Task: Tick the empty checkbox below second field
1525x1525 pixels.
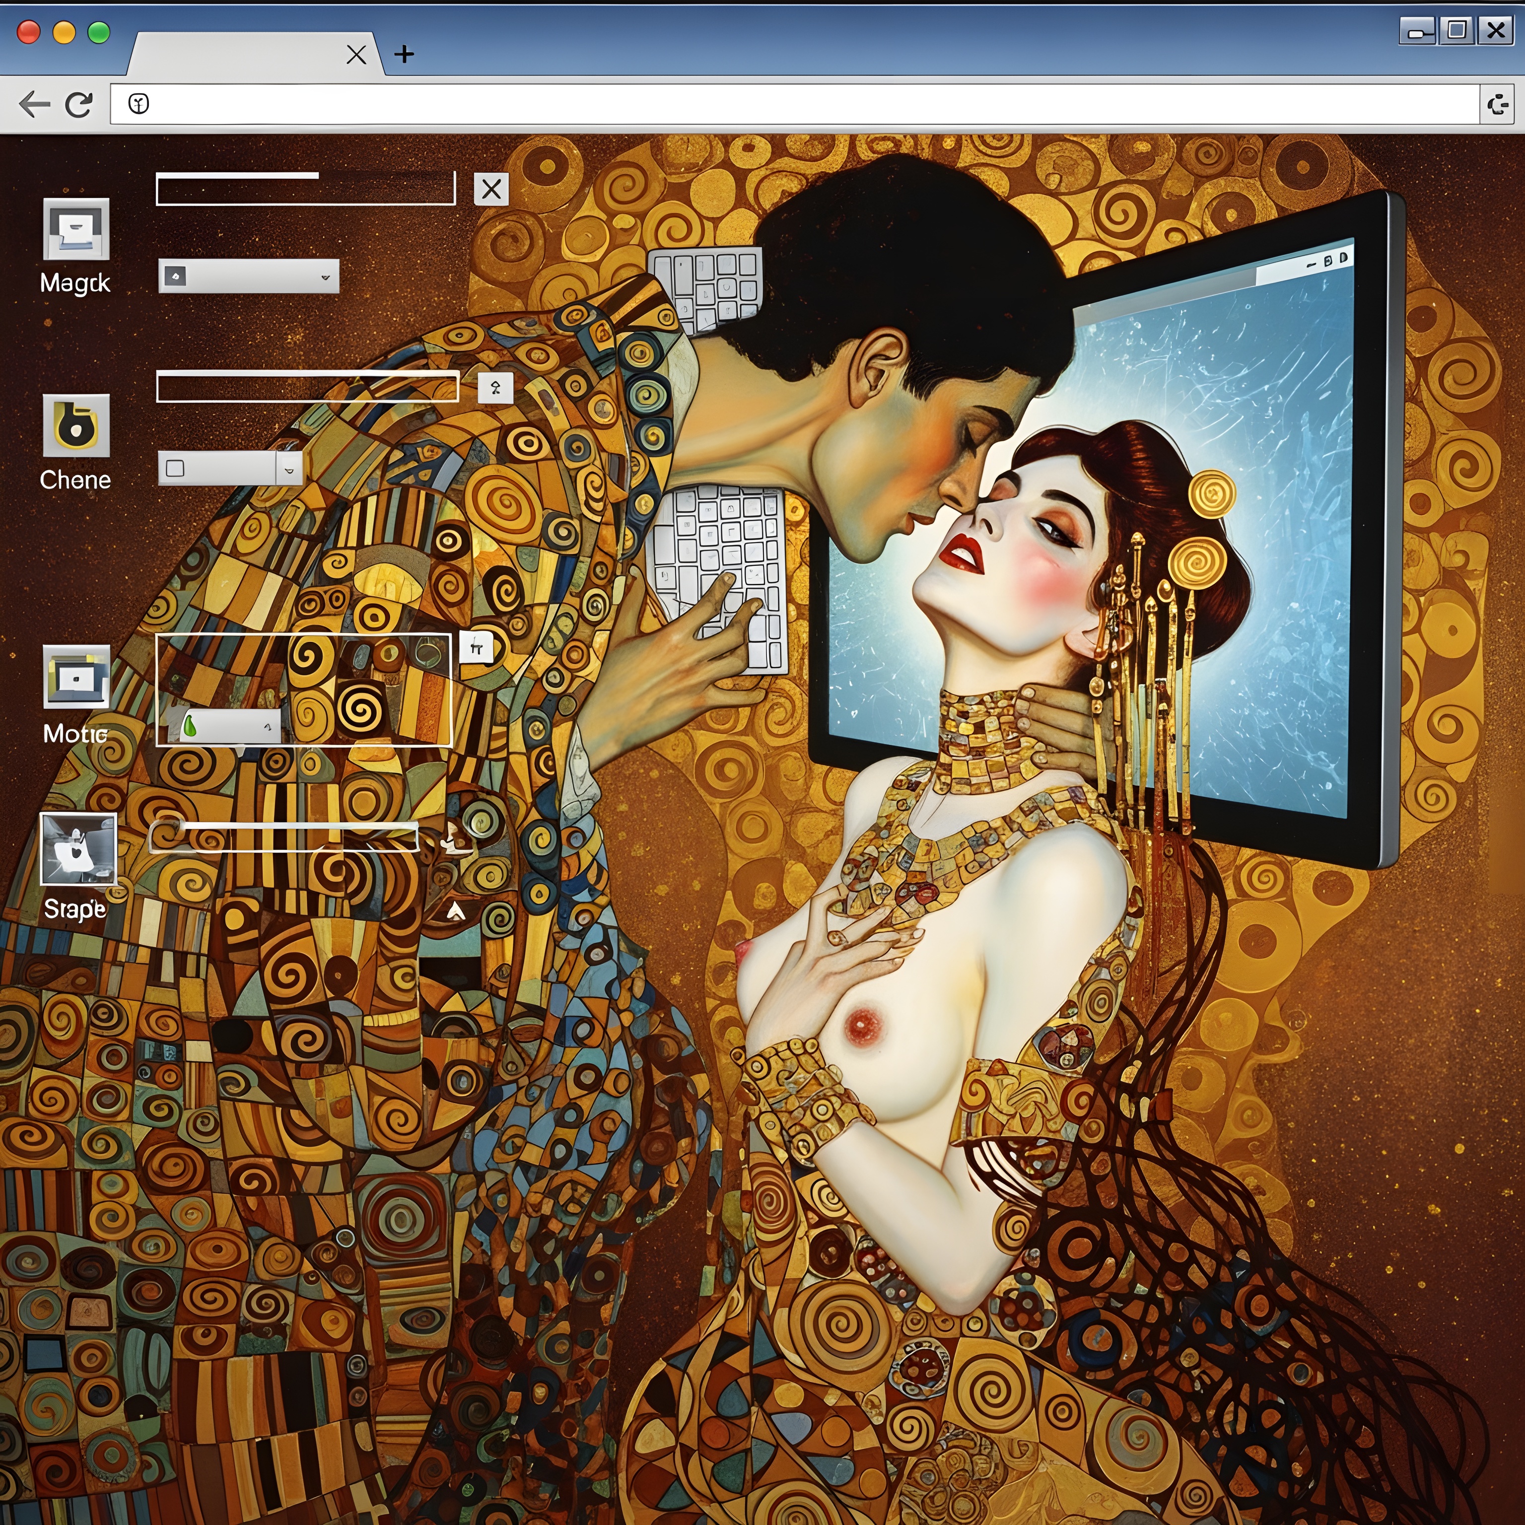Action: [175, 469]
